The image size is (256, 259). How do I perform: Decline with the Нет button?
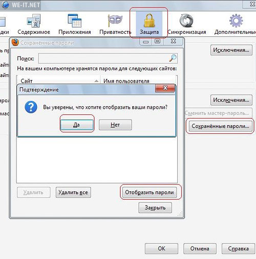pos(115,125)
